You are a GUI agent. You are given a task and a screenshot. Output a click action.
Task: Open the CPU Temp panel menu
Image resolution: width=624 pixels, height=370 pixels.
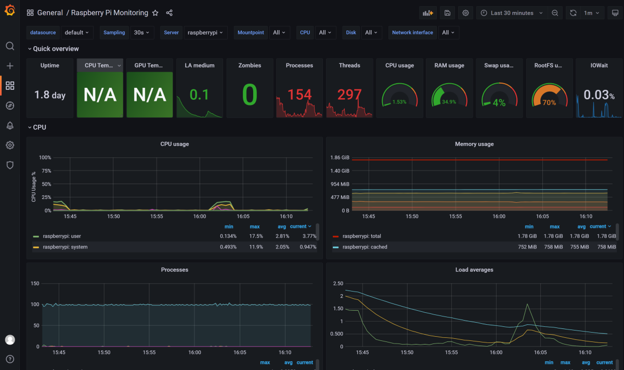(119, 65)
